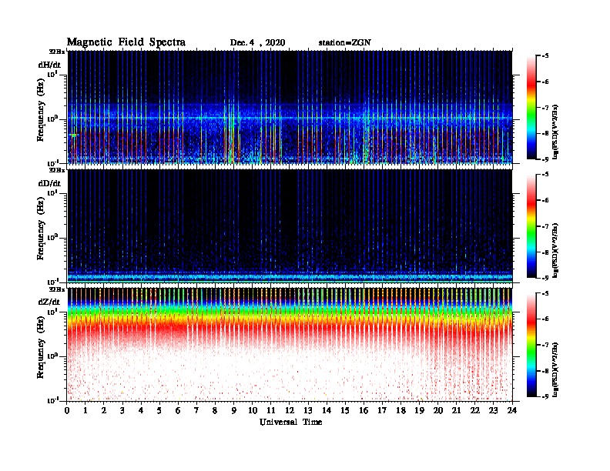Screen dimensions: 610x471
Task: Click the dH/dt spectrogram plot
Action: click(290, 107)
